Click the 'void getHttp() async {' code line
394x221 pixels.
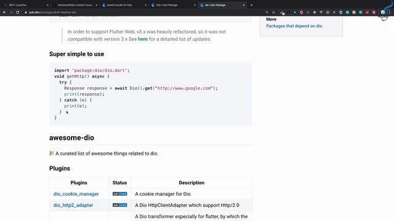point(82,76)
